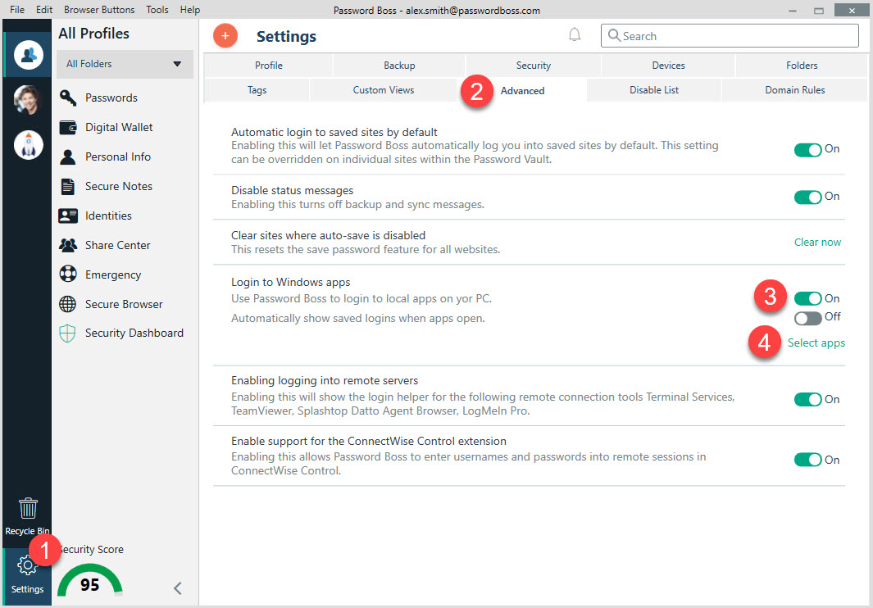Open the notifications bell
Viewport: 873px width, 608px height.
click(575, 35)
